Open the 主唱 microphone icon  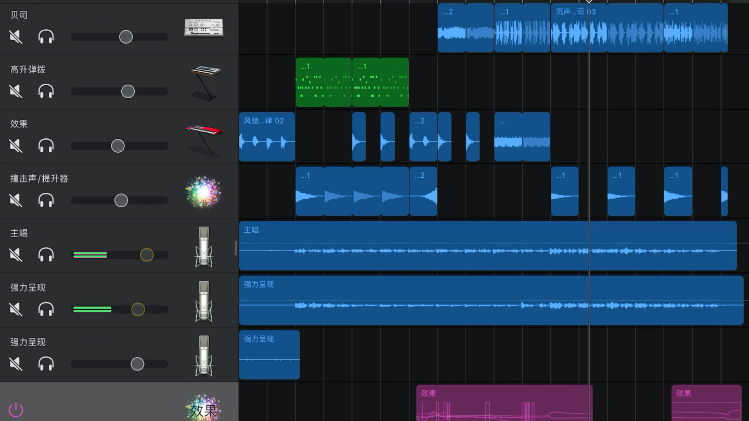pos(204,247)
